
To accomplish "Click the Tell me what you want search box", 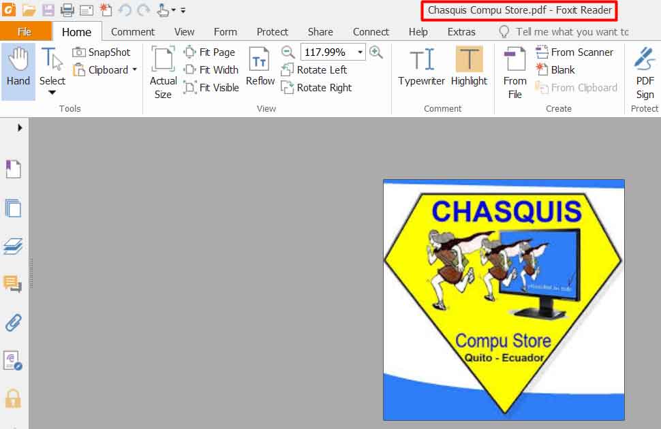I will (565, 32).
